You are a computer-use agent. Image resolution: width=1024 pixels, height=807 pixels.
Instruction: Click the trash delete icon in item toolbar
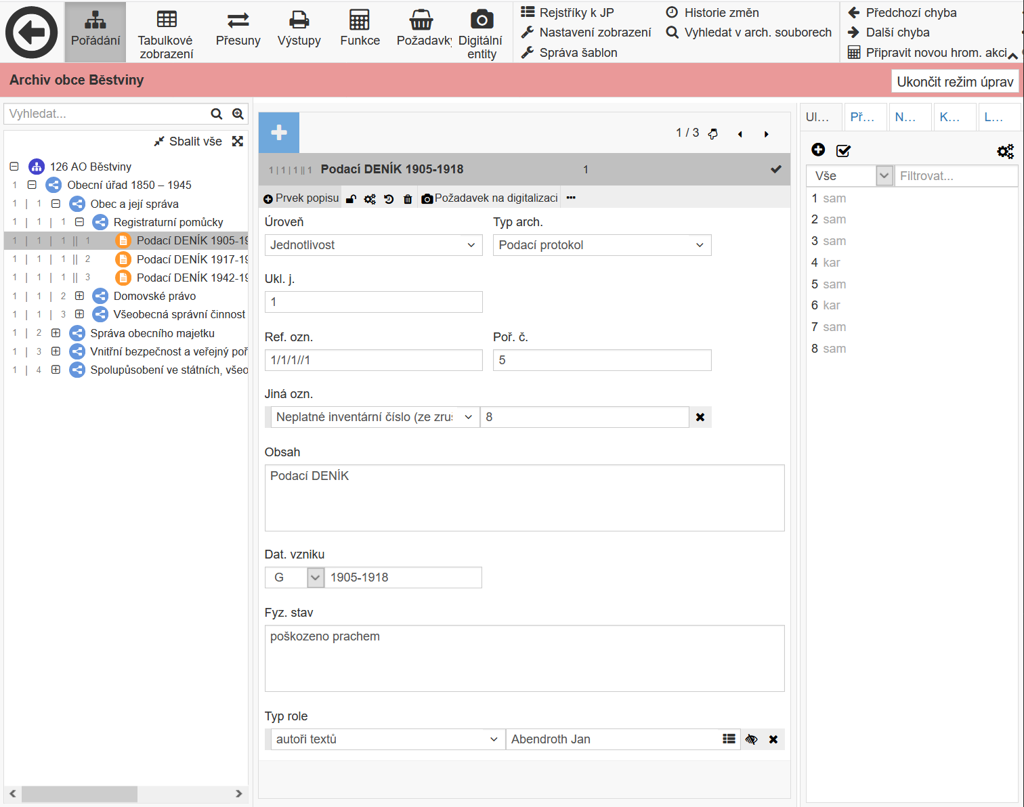point(408,199)
